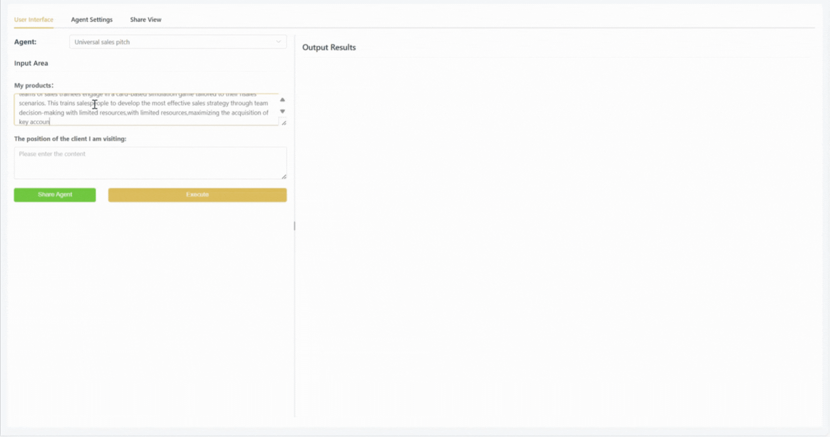
Task: Click the scroll up arrow in My products
Action: point(282,100)
